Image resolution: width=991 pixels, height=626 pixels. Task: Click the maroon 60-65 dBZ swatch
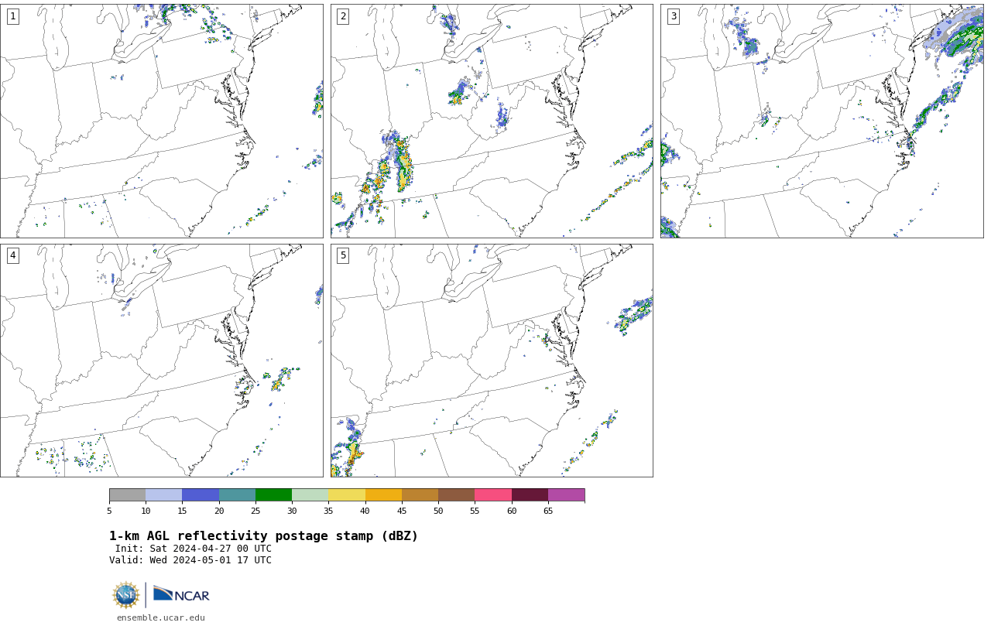tap(530, 495)
